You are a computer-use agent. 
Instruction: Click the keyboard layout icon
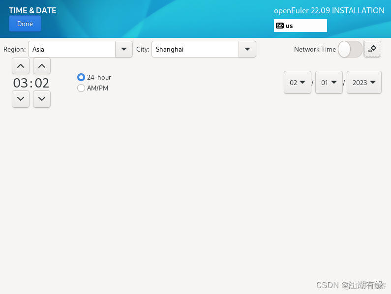tap(280, 26)
